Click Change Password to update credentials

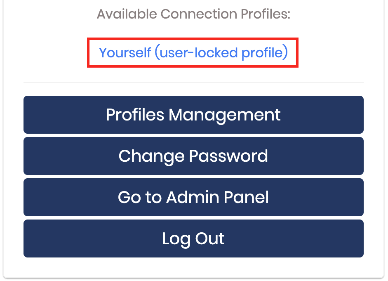(x=193, y=156)
